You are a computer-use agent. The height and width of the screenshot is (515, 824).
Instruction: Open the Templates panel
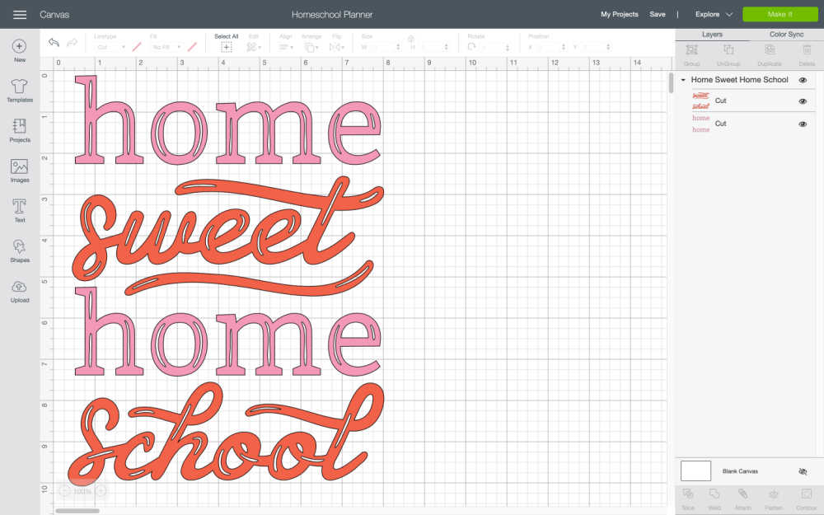click(x=20, y=90)
